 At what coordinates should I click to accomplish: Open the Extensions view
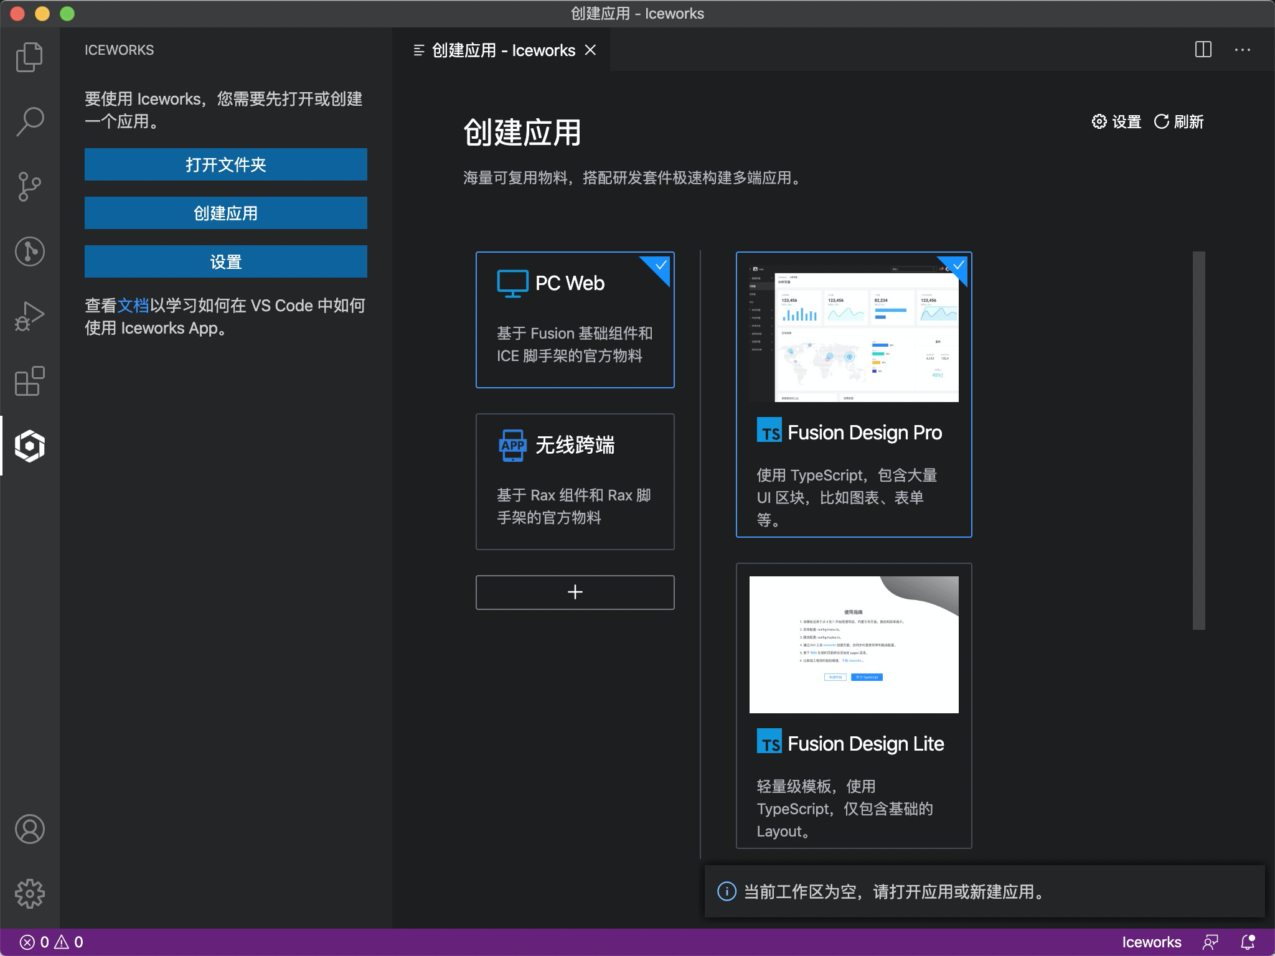point(29,381)
